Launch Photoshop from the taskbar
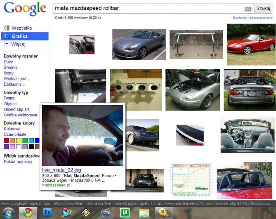 coord(47,212)
